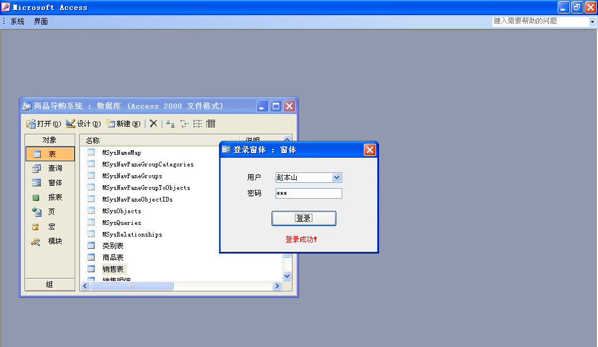Select 模块 in the objects pane
598x347 pixels.
[50, 241]
